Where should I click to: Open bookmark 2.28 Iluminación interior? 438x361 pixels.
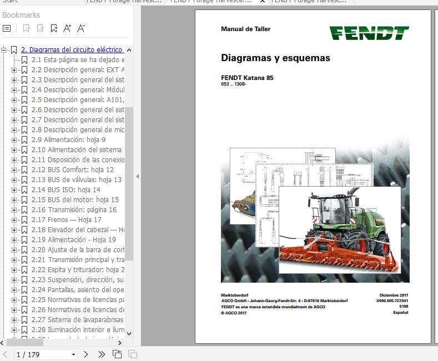(x=78, y=330)
